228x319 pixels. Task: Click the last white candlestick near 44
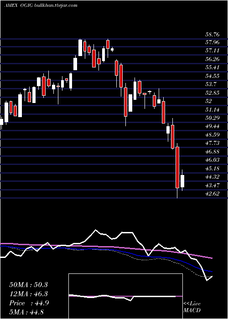pos(182,181)
